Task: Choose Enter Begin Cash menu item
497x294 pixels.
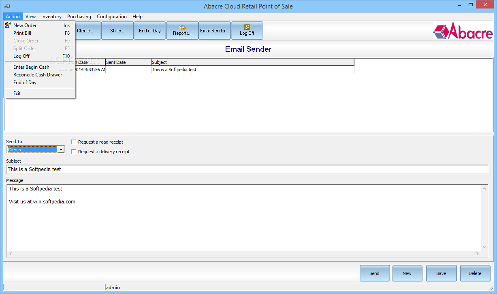Action: 39,67
